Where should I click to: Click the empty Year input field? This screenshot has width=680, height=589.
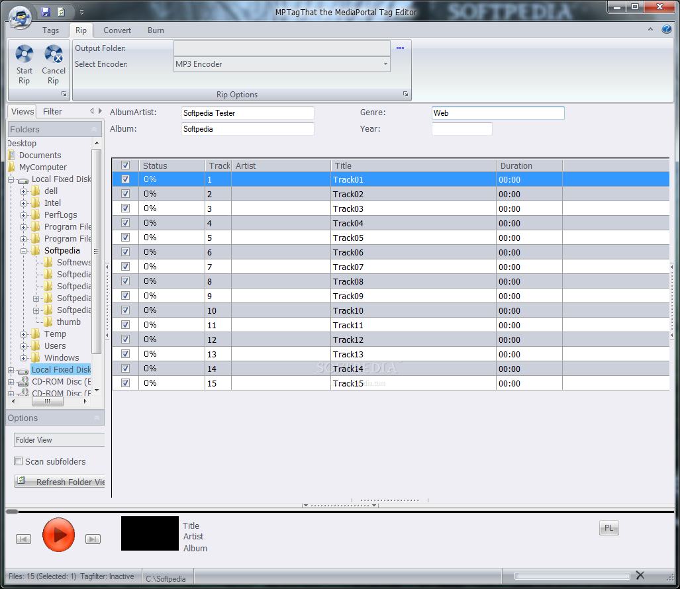[462, 129]
